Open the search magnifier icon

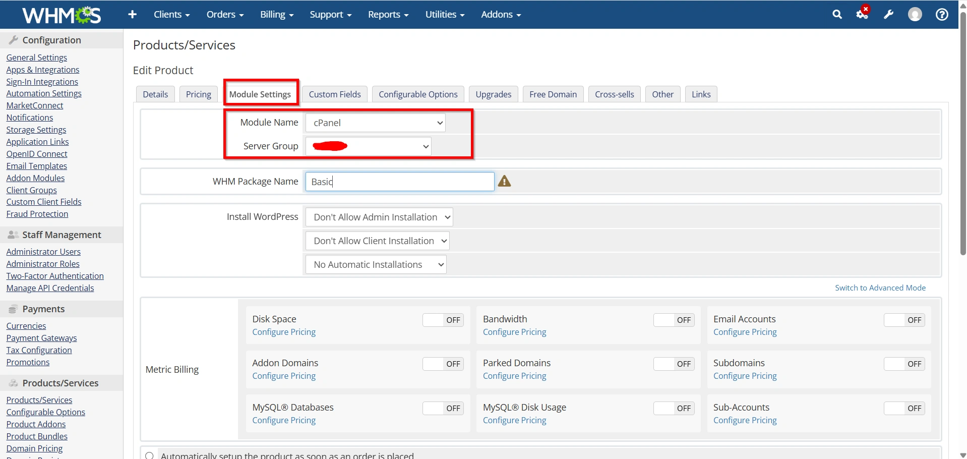point(837,15)
